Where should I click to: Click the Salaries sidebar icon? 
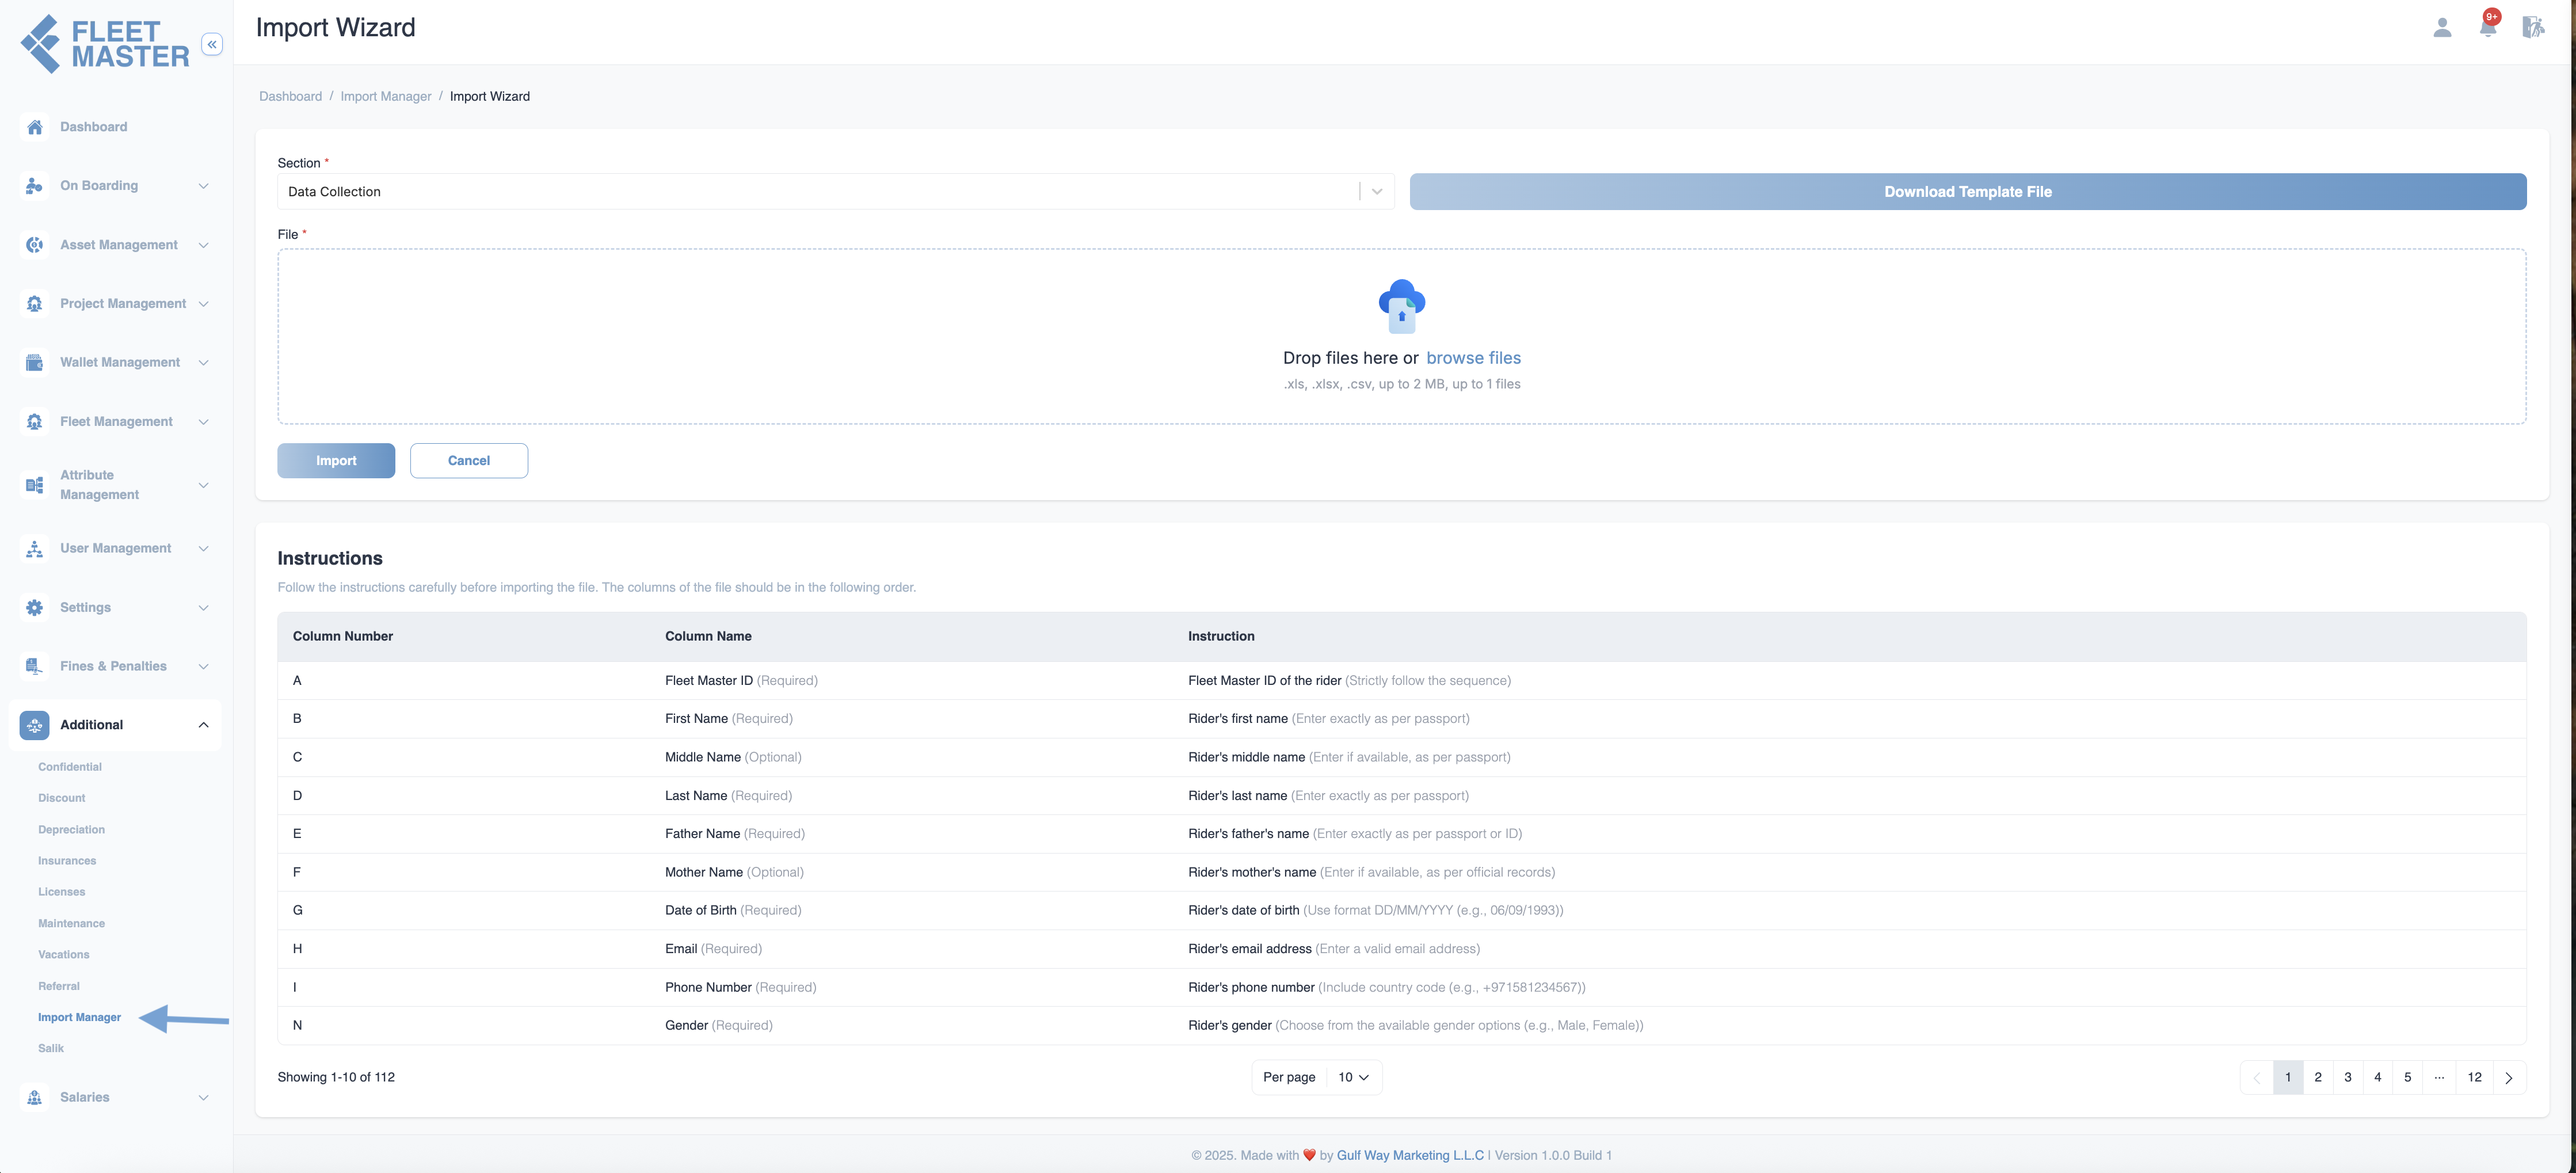pyautogui.click(x=35, y=1097)
